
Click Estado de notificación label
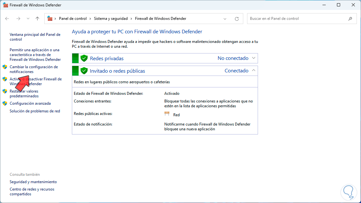[x=93, y=124]
